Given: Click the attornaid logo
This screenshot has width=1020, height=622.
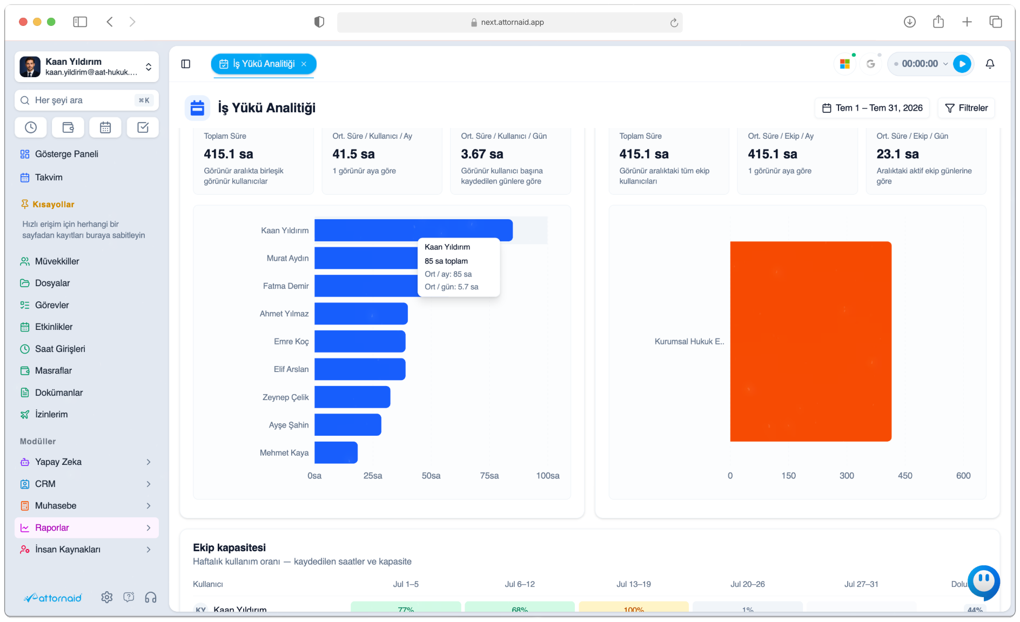Looking at the screenshot, I should click(x=52, y=598).
